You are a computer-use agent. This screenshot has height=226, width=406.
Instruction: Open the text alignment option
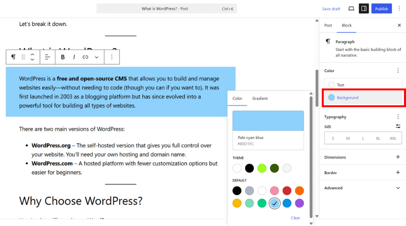click(x=47, y=57)
